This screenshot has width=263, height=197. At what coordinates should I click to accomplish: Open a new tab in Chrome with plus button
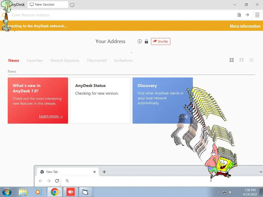click(104, 172)
